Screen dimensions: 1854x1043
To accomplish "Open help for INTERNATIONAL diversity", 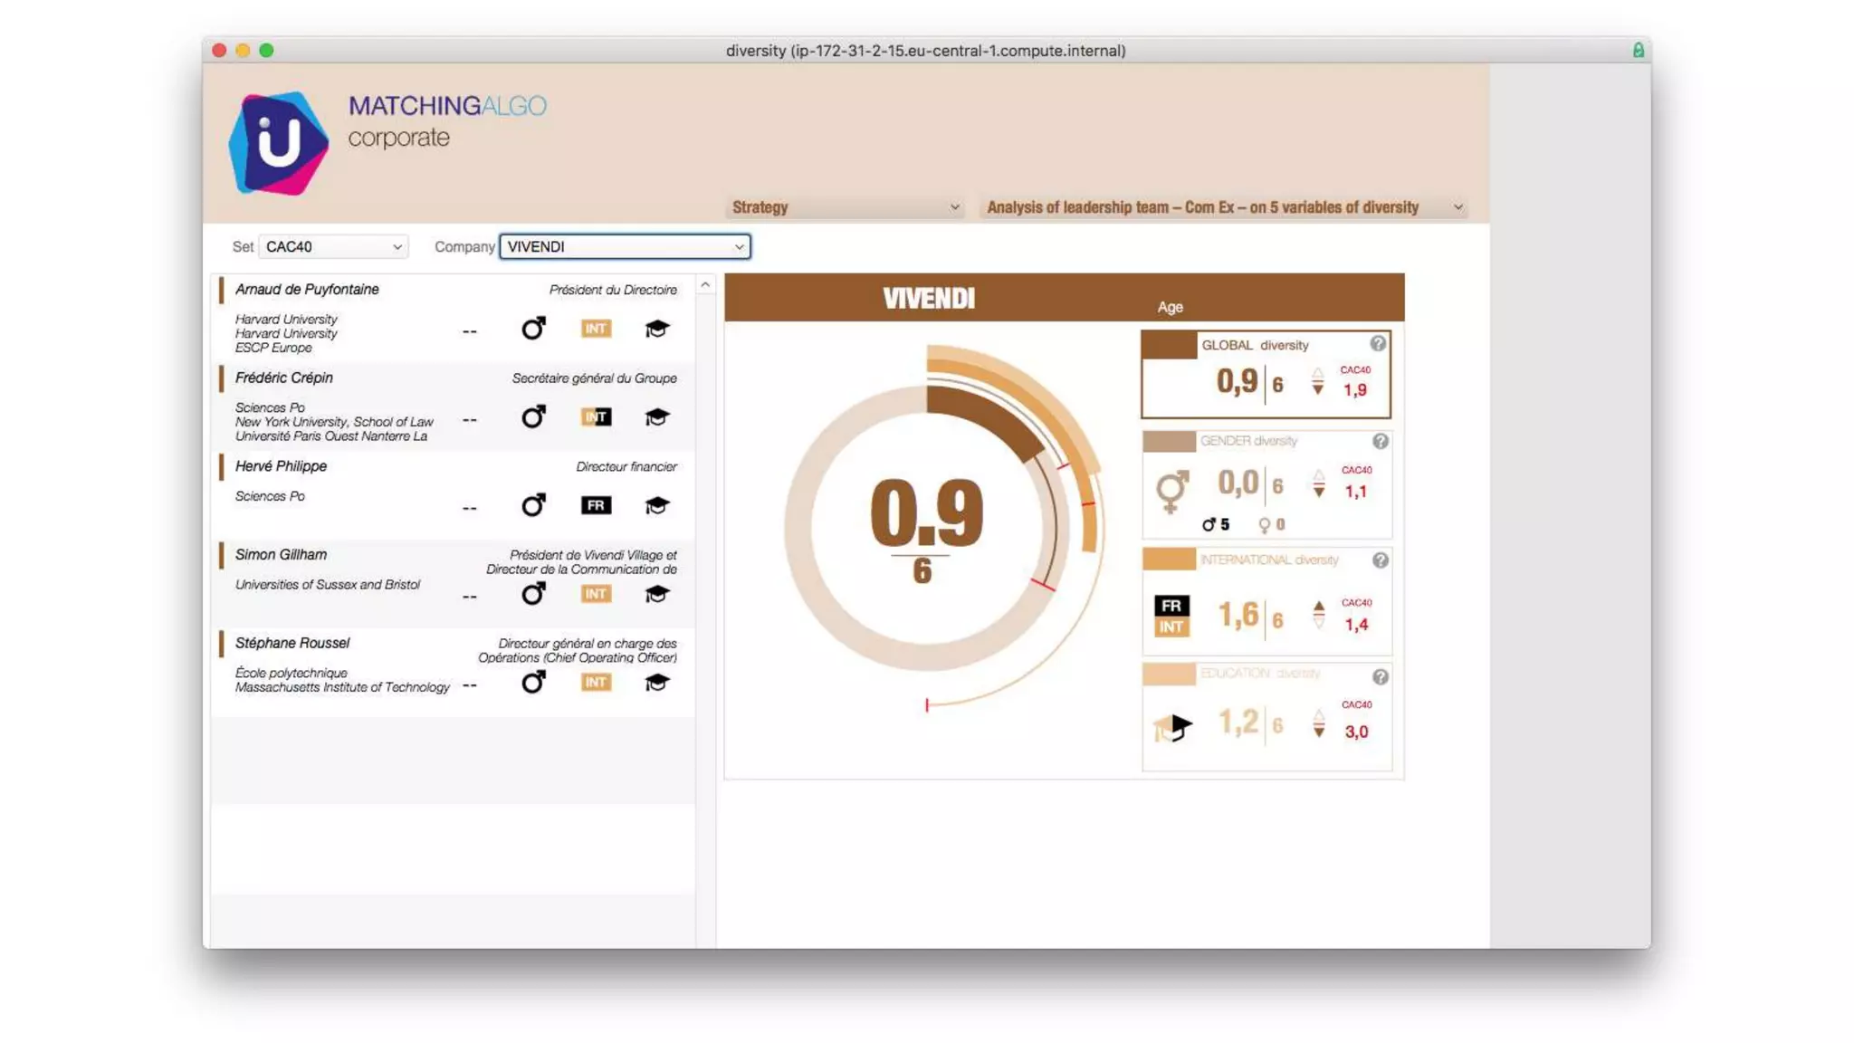I will 1380,560.
